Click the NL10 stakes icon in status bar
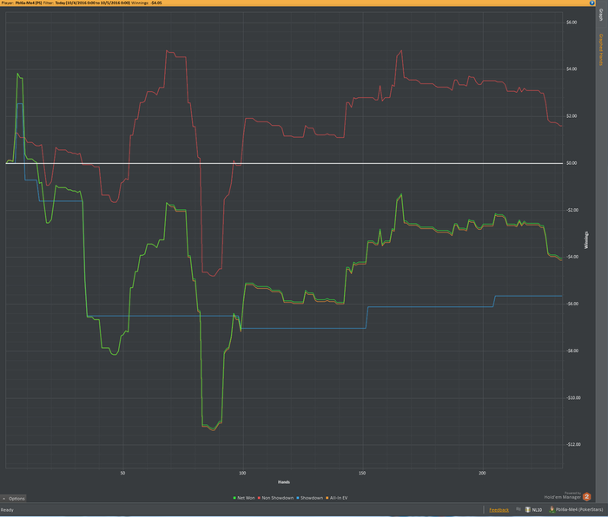The width and height of the screenshot is (608, 517). (528, 510)
